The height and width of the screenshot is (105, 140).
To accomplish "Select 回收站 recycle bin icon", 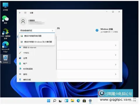I will pos(6,59).
